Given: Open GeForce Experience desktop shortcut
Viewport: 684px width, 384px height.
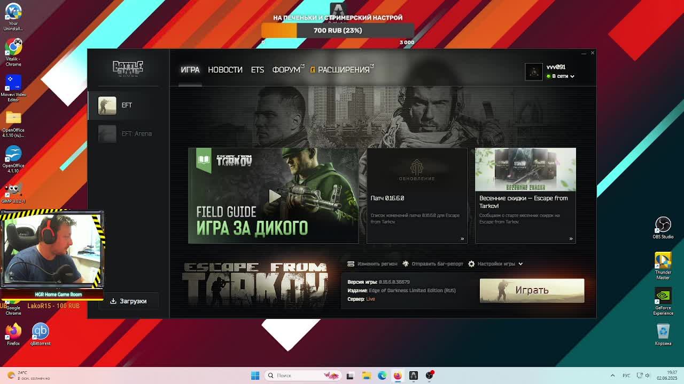Looking at the screenshot, I should pos(663,302).
